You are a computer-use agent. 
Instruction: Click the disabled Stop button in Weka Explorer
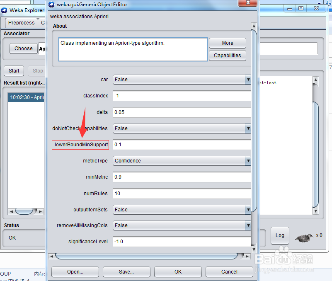(37, 71)
